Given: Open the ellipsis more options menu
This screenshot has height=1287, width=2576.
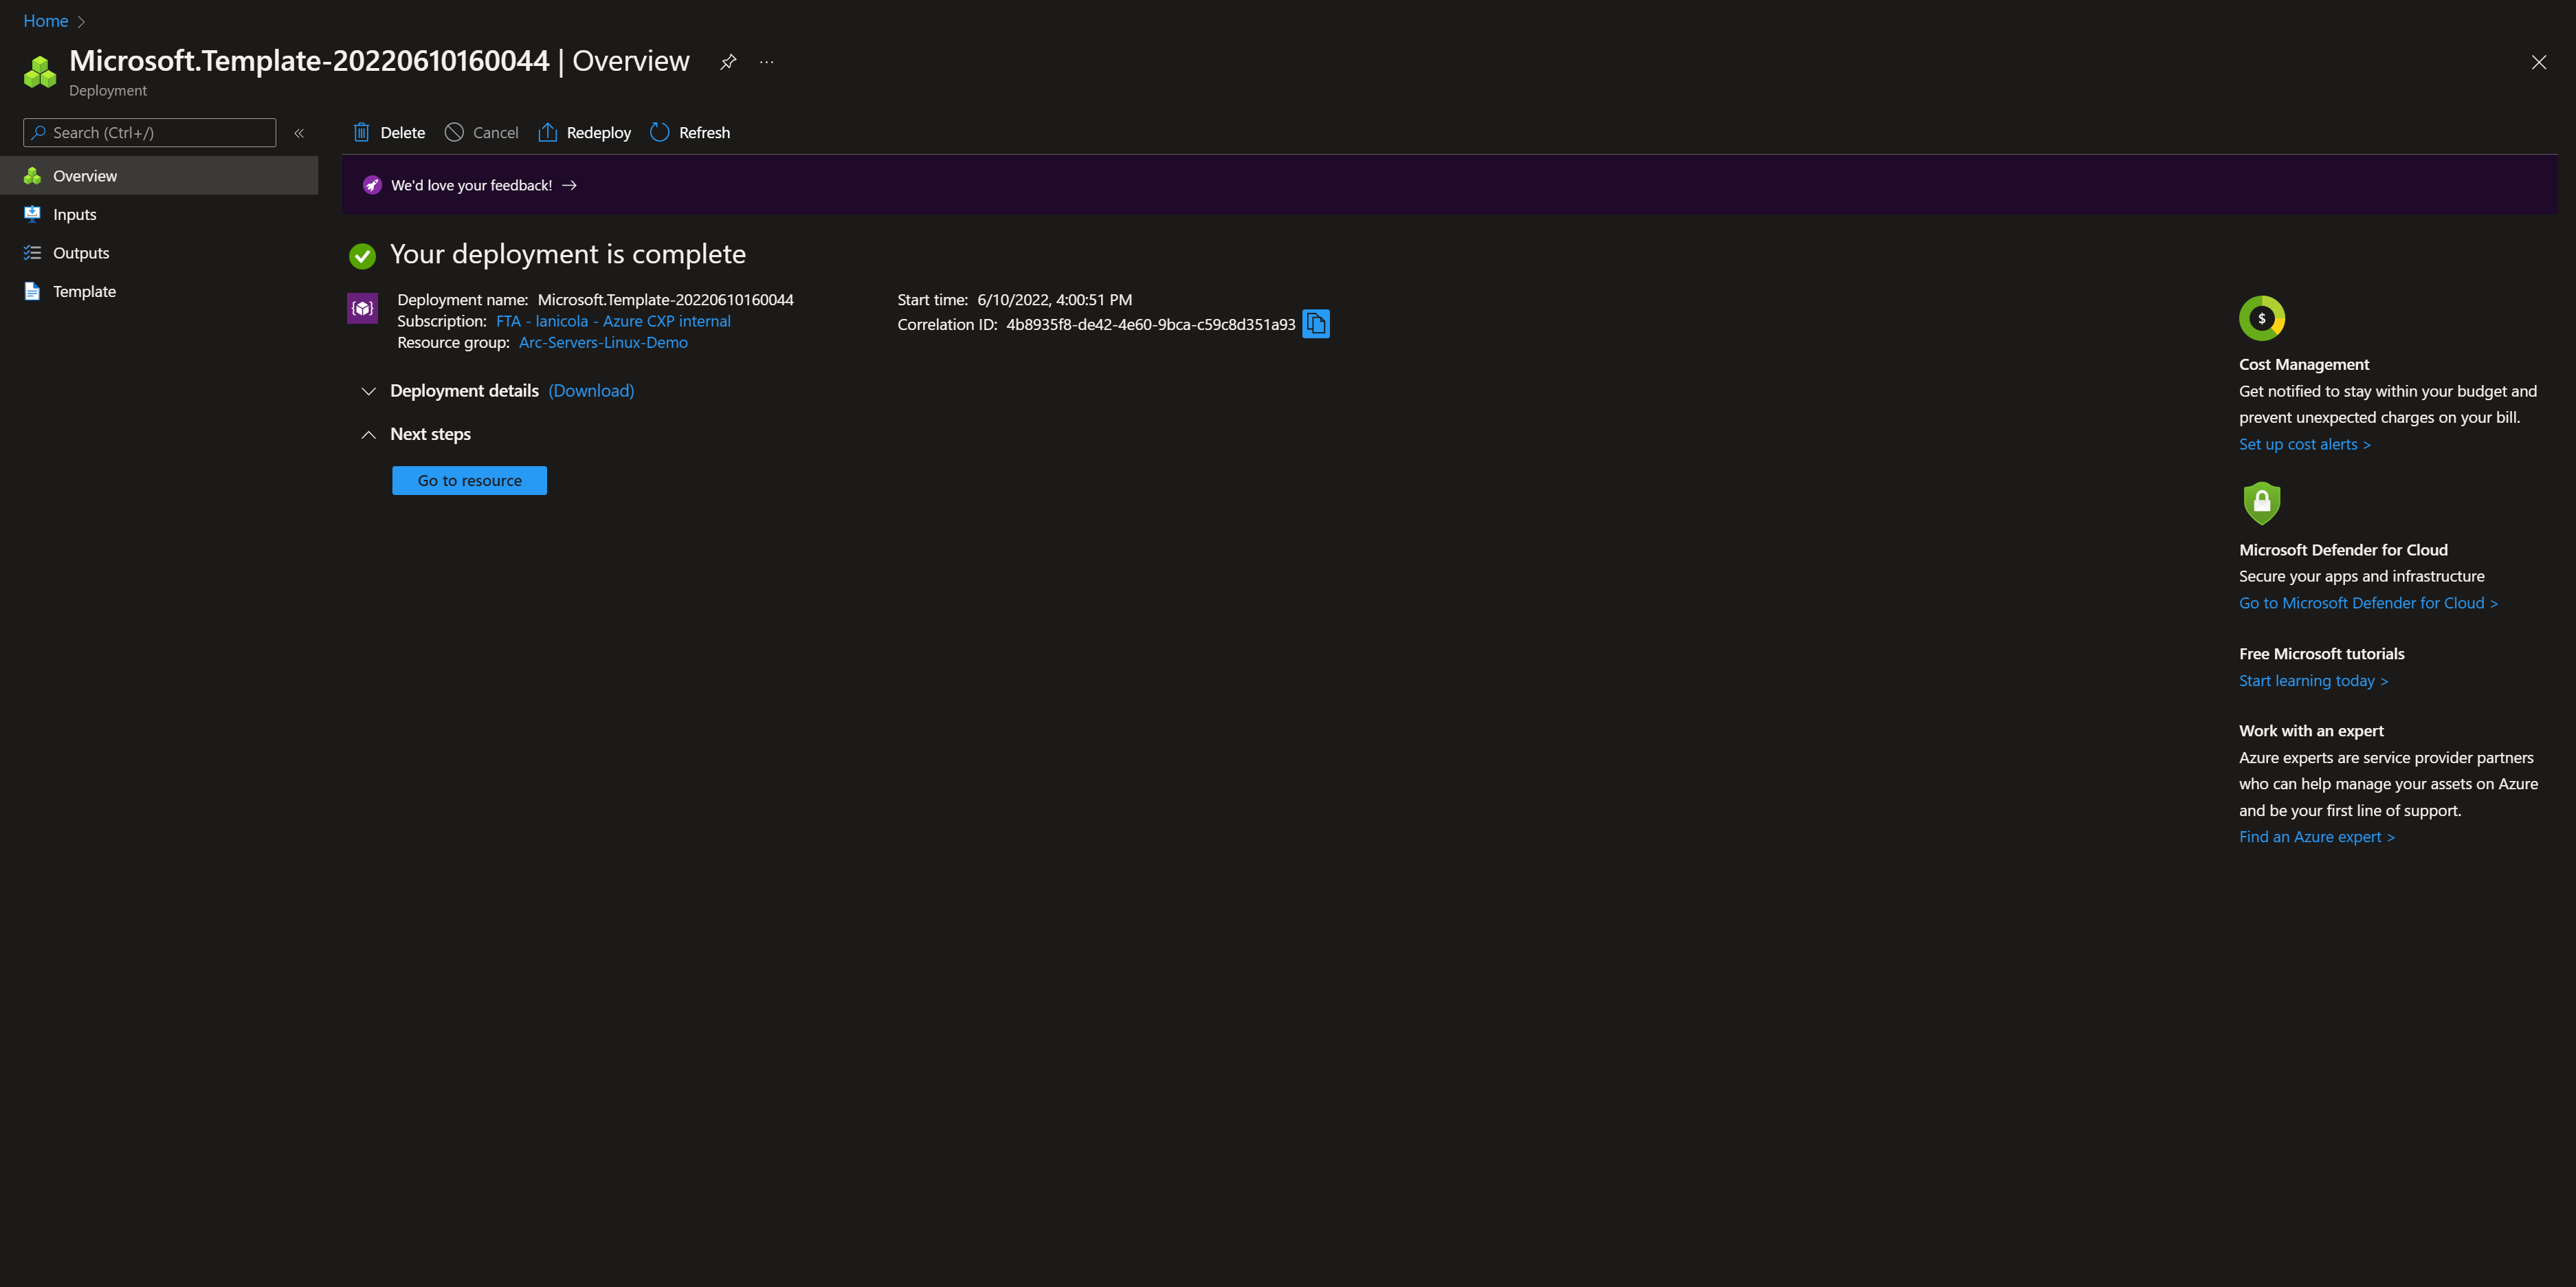Looking at the screenshot, I should point(766,62).
